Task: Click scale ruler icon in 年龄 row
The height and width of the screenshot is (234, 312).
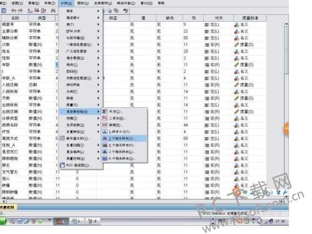Action: click(x=236, y=65)
